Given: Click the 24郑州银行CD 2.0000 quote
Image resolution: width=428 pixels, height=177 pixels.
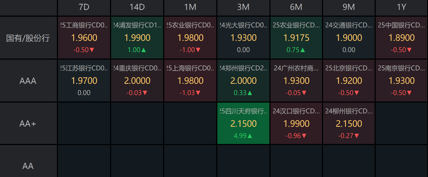Looking at the screenshot, I should pos(243,81).
